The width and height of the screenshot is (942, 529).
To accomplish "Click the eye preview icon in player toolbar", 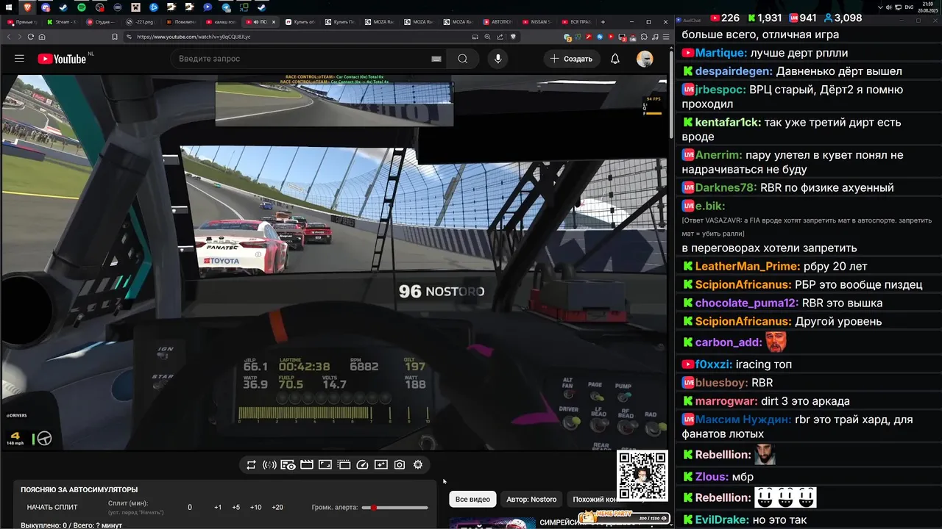I will [x=288, y=465].
